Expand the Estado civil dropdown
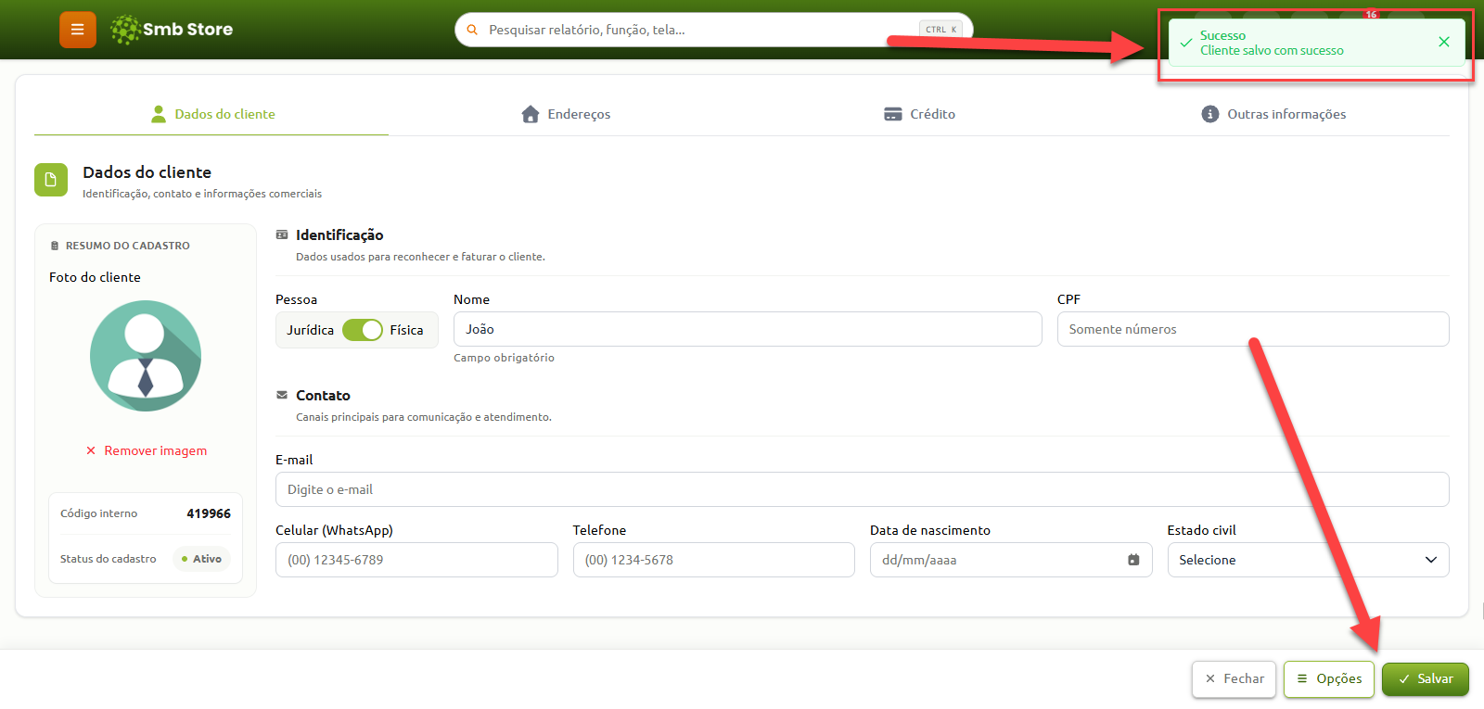 (x=1308, y=560)
